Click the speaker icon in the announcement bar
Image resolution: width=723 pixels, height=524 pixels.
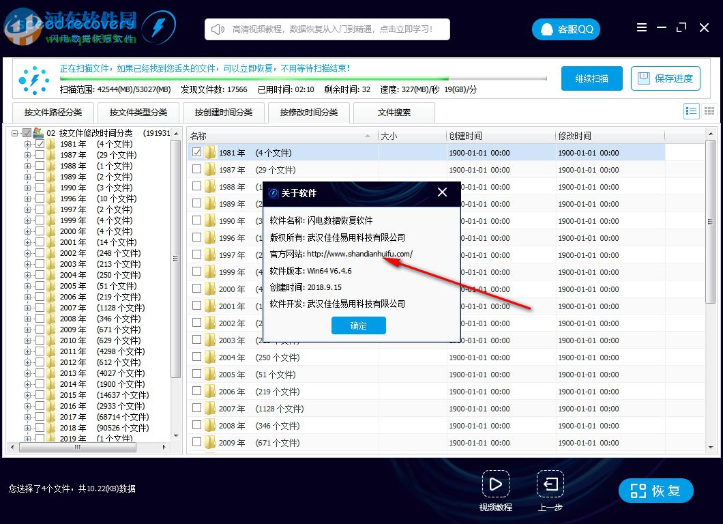click(x=216, y=29)
